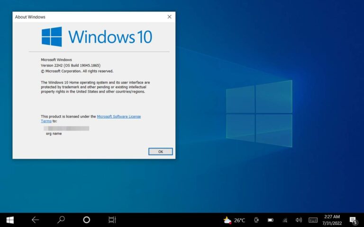Open the Windows Start menu
Image resolution: width=364 pixels, height=227 pixels.
point(10,220)
